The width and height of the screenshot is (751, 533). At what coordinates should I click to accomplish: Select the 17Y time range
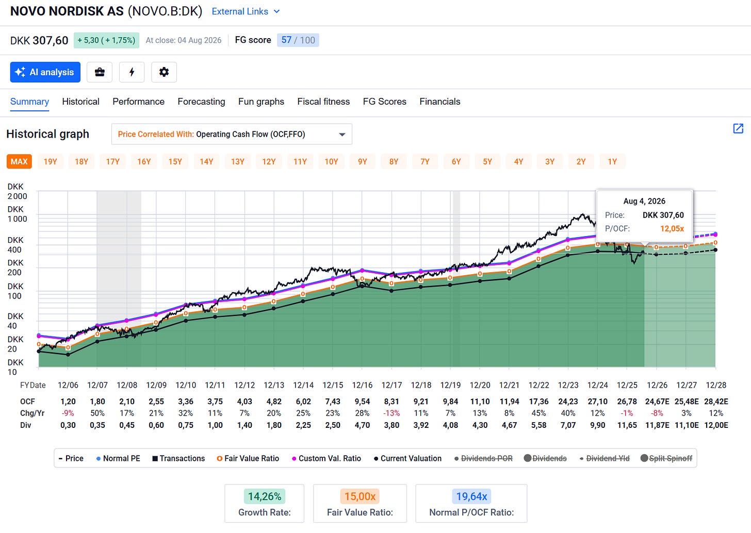(113, 161)
